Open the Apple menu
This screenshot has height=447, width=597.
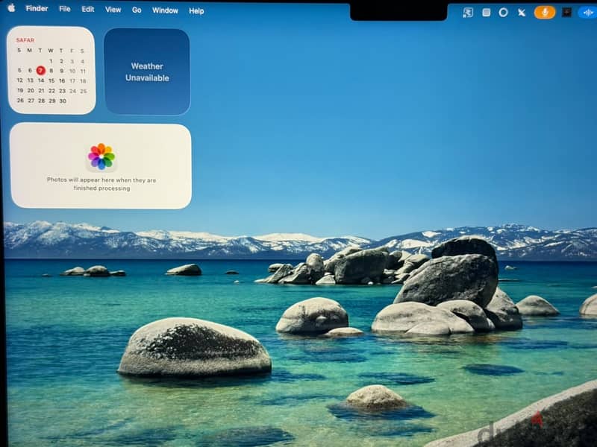click(11, 7)
